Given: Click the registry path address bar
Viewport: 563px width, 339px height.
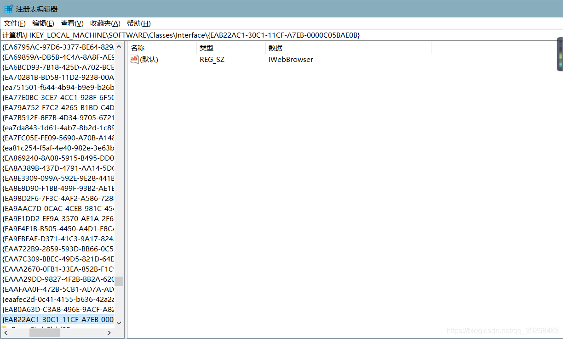Looking at the screenshot, I should 281,35.
